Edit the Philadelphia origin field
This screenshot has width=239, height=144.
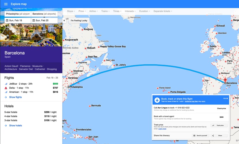point(18,14)
